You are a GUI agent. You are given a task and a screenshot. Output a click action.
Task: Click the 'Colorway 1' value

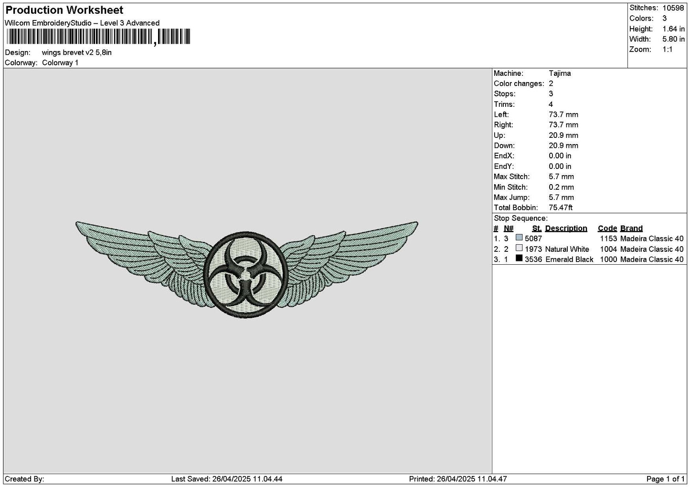click(60, 63)
